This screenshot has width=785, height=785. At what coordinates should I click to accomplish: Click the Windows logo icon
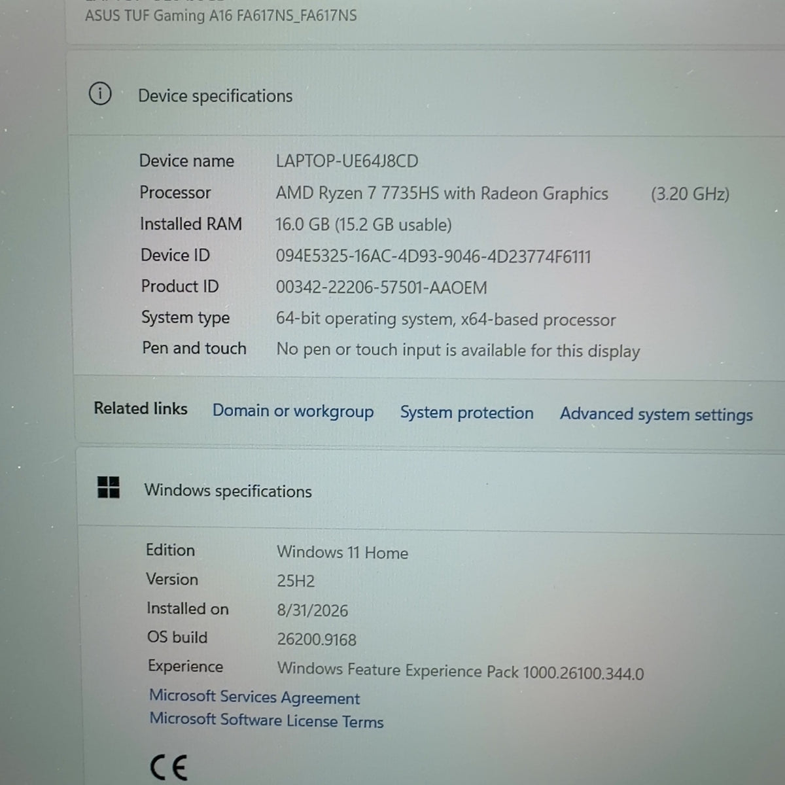click(109, 487)
